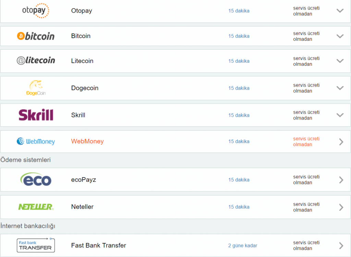Image resolution: width=351 pixels, height=257 pixels.
Task: Toggle the Skrill row down chevron
Action: click(x=340, y=115)
